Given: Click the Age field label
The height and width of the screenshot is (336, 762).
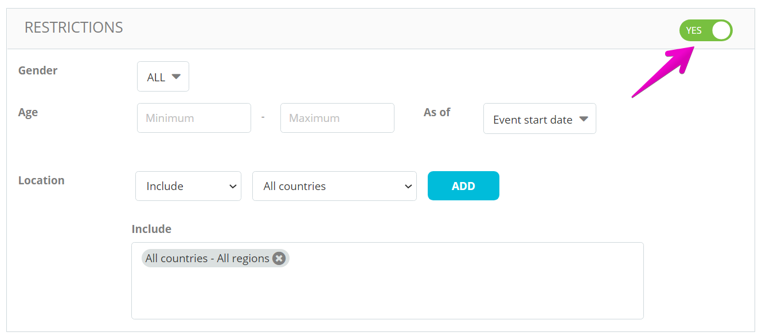Looking at the screenshot, I should click(x=28, y=112).
